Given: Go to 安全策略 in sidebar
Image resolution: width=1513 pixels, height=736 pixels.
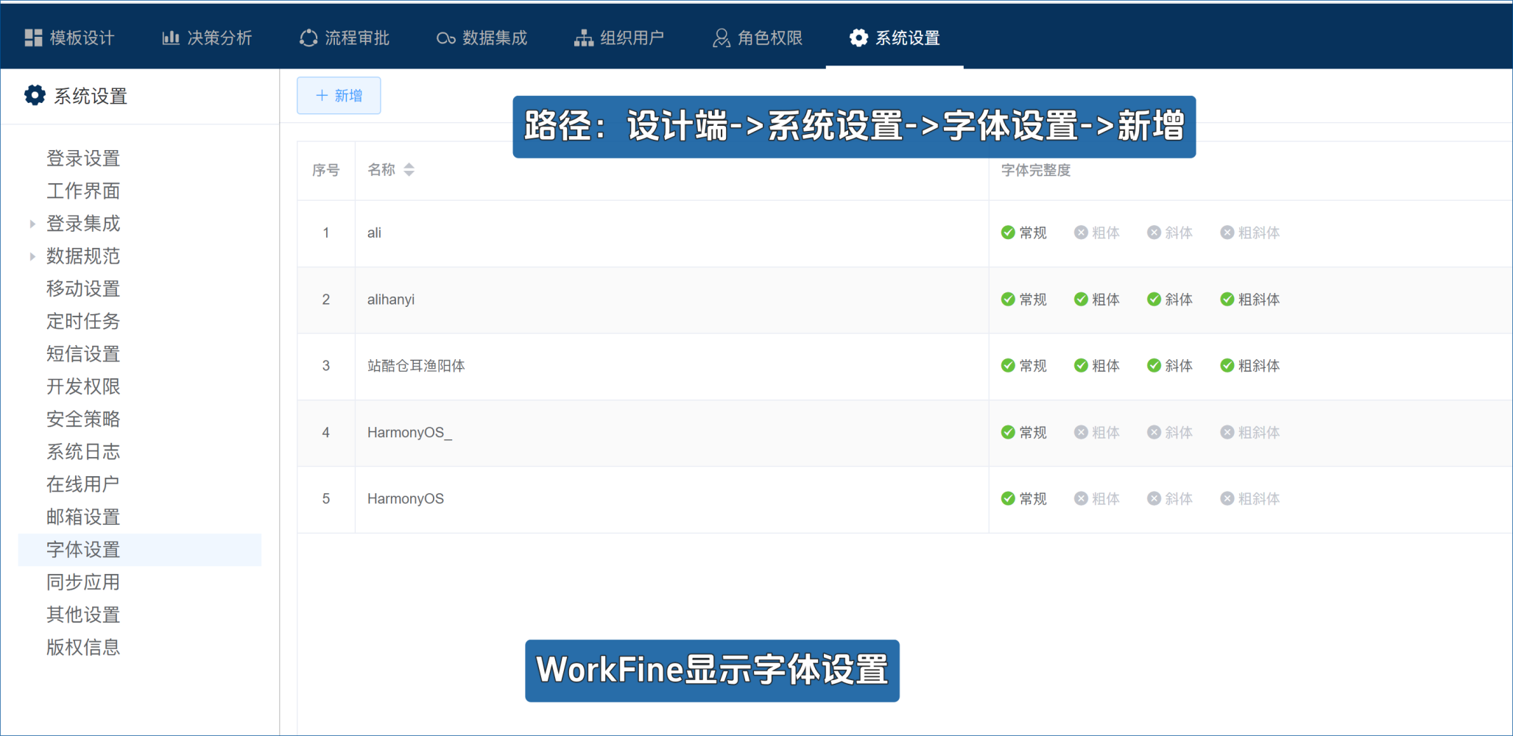Looking at the screenshot, I should [x=83, y=419].
